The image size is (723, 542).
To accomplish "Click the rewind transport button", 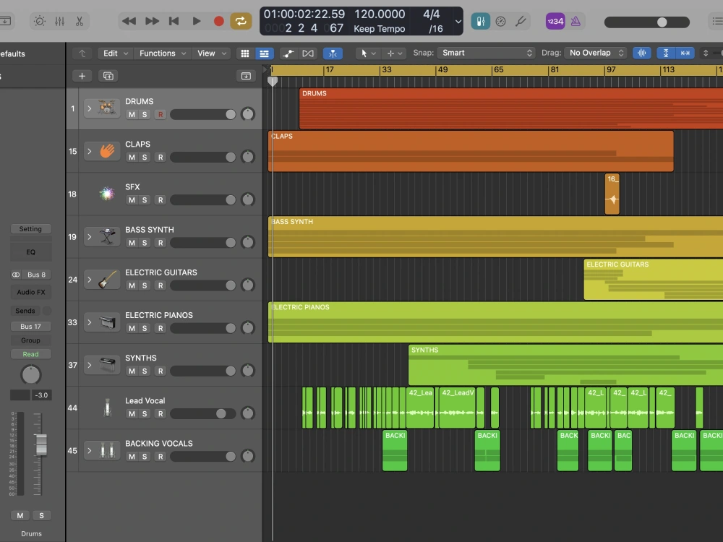I will coord(129,21).
